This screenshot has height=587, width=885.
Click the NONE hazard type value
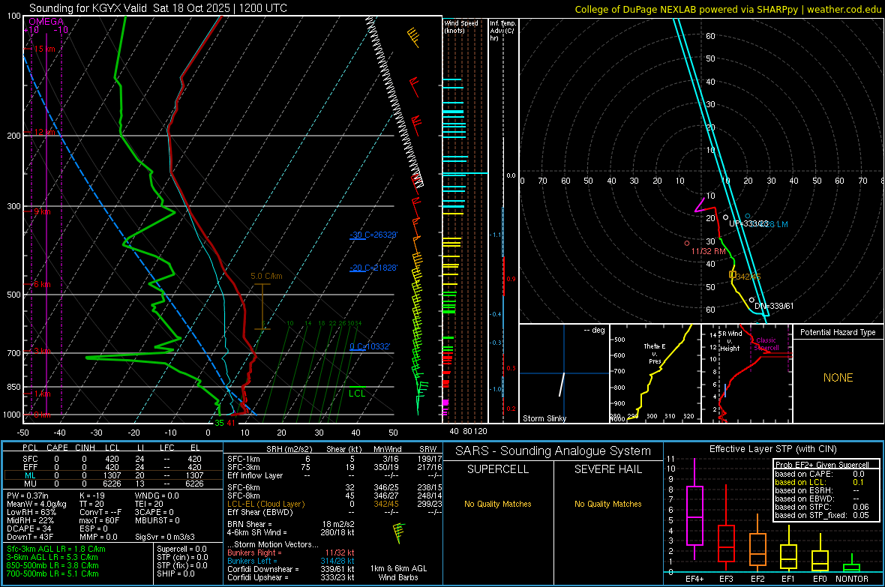click(x=838, y=378)
